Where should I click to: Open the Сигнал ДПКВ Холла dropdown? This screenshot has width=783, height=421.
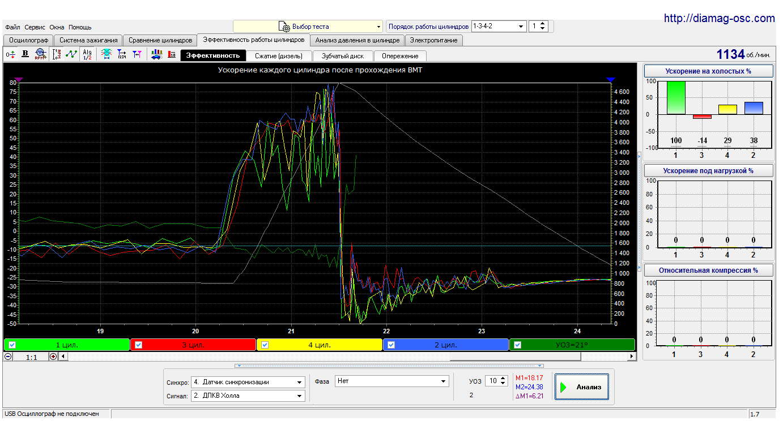click(248, 396)
